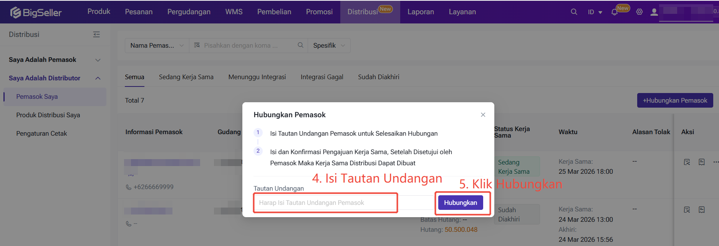This screenshot has height=246, width=719.
Task: Open the settings gear icon
Action: click(x=639, y=12)
